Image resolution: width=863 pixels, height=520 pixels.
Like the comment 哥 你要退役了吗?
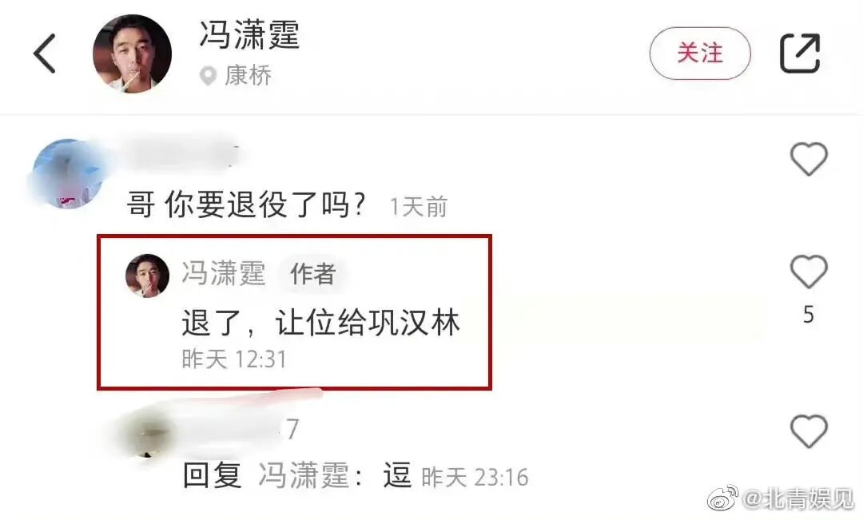click(x=809, y=159)
